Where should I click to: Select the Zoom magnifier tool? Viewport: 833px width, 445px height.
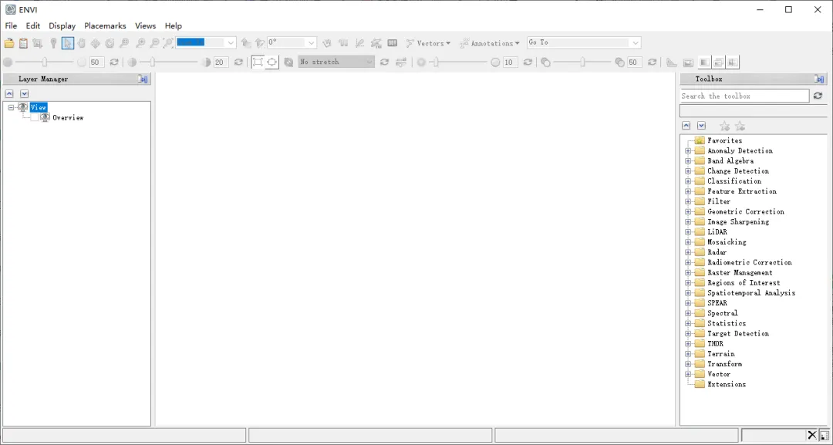pos(123,43)
